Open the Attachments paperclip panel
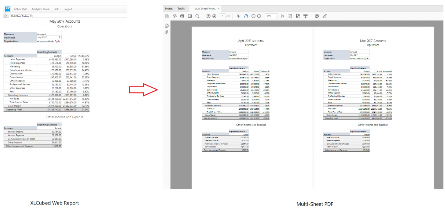The width and height of the screenshot is (445, 211). tap(166, 32)
